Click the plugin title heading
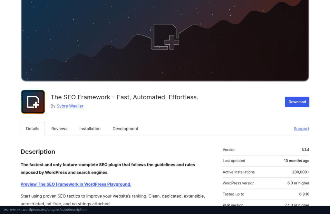This screenshot has width=330, height=214. tap(124, 97)
